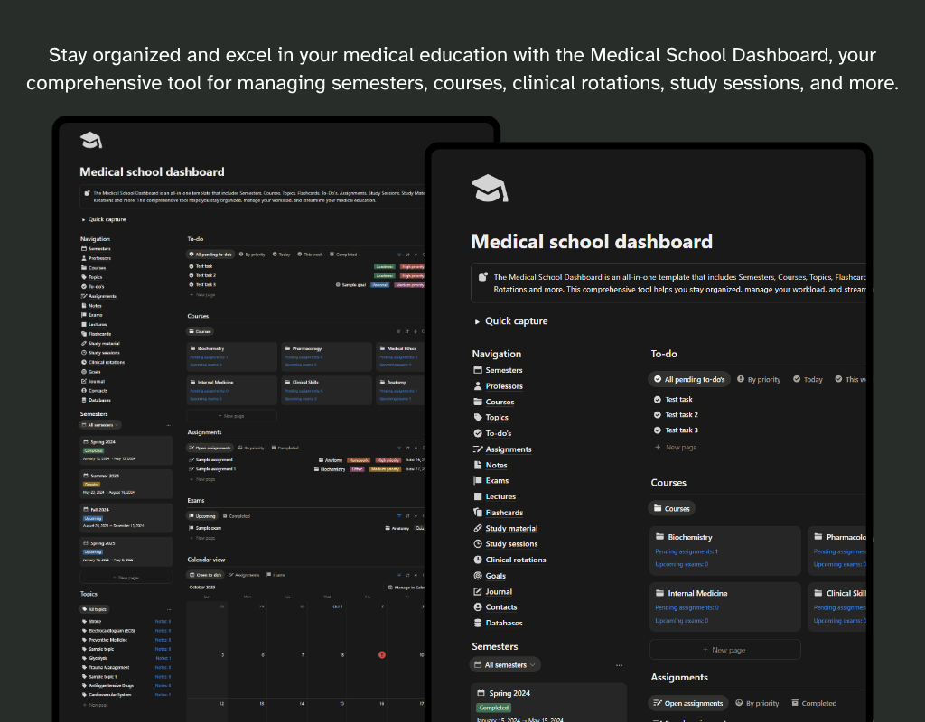Click folder icon beside Courses in front navigation list
This screenshot has width=925, height=722.
point(478,402)
